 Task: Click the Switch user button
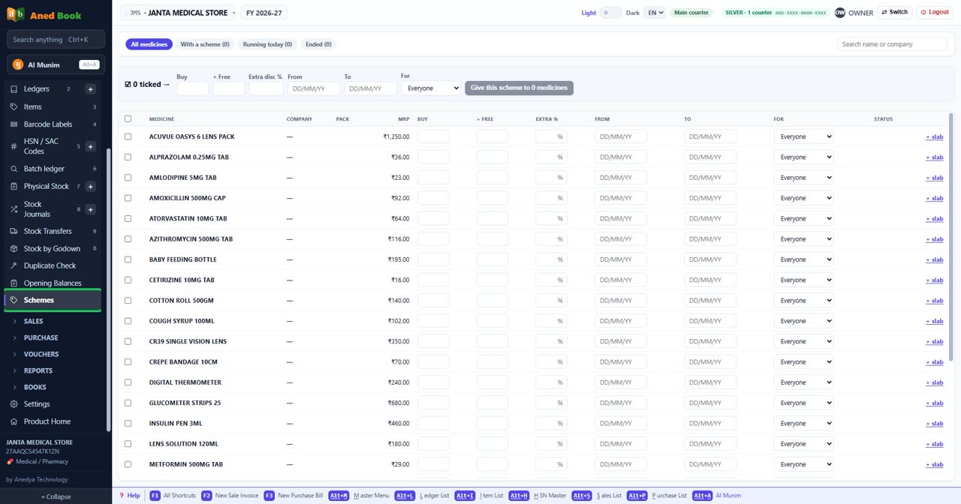point(895,13)
